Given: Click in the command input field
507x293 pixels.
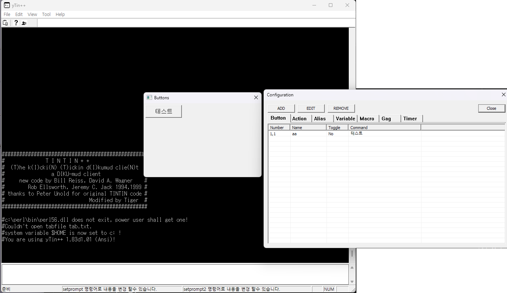Looking at the screenshot, I should pos(175,274).
